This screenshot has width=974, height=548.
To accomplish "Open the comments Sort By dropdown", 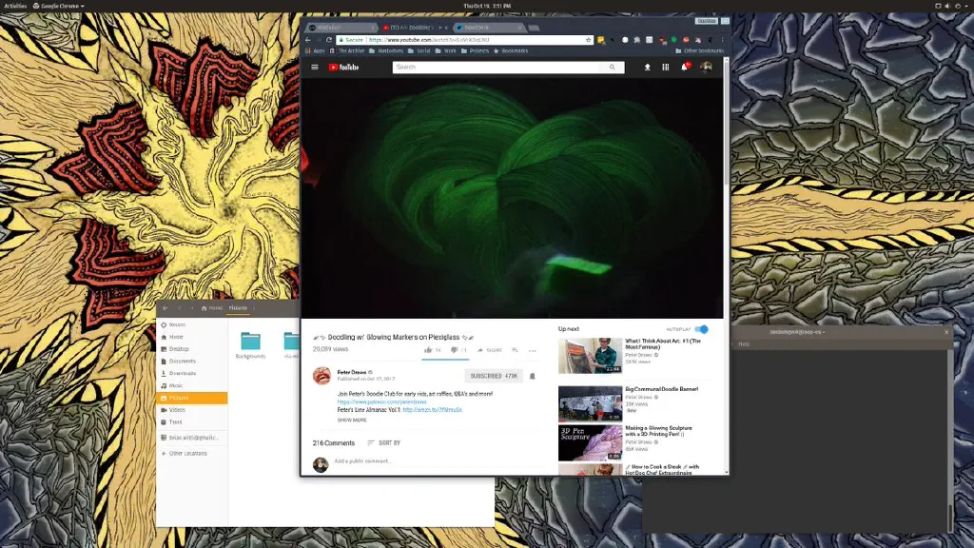I will point(384,443).
